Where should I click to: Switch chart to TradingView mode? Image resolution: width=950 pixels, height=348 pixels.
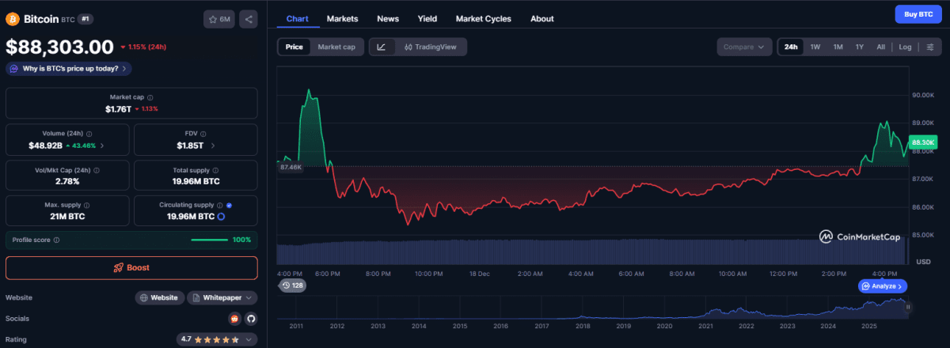[430, 47]
